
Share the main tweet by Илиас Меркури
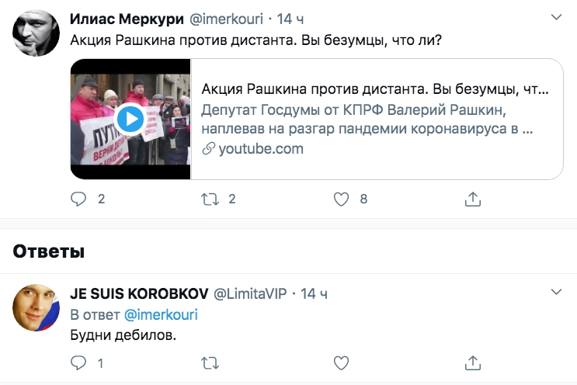click(x=472, y=199)
